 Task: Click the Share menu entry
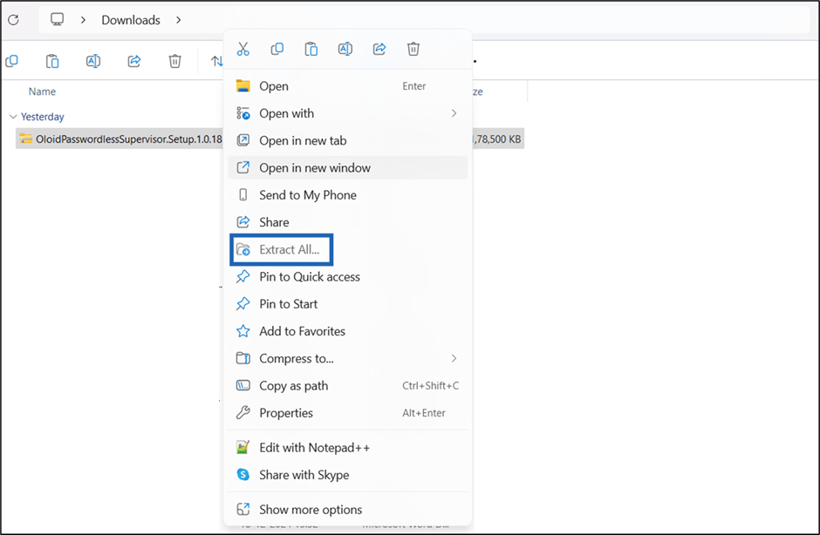pos(348,222)
